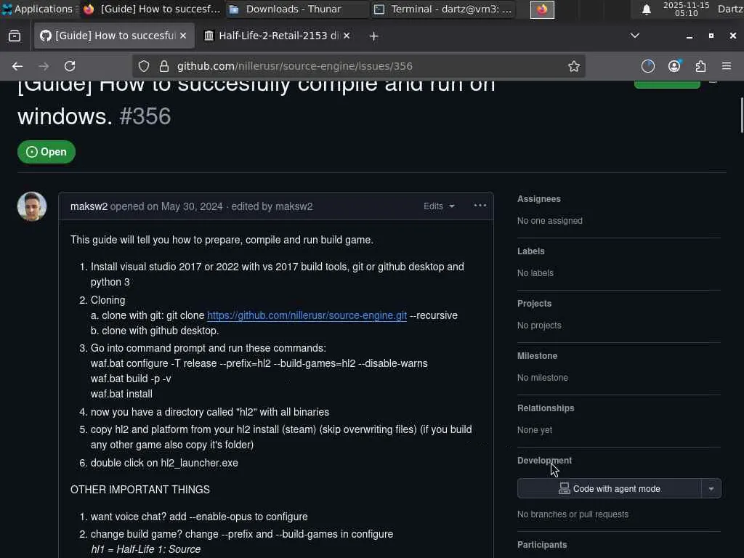Click the page vertical scrollbar thumb
The image size is (744, 558).
click(742, 116)
